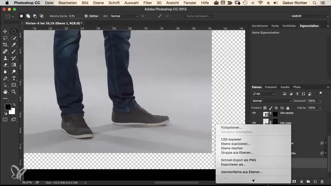Viewport: 331px width, 186px height.
Task: Toggle layer filtering switch on or off
Action: (321, 94)
